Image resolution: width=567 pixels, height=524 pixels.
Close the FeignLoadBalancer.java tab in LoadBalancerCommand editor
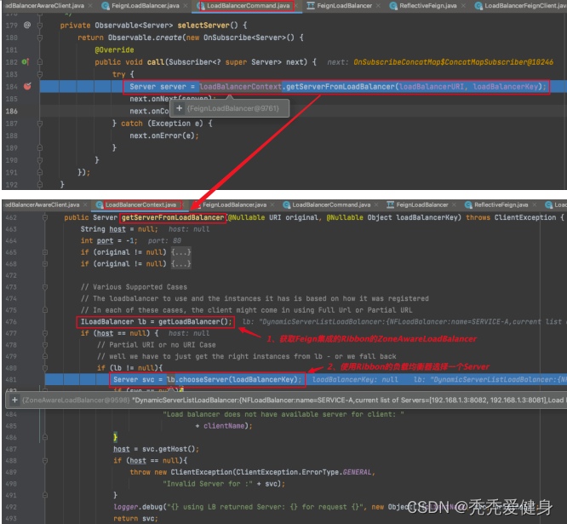[x=186, y=6]
